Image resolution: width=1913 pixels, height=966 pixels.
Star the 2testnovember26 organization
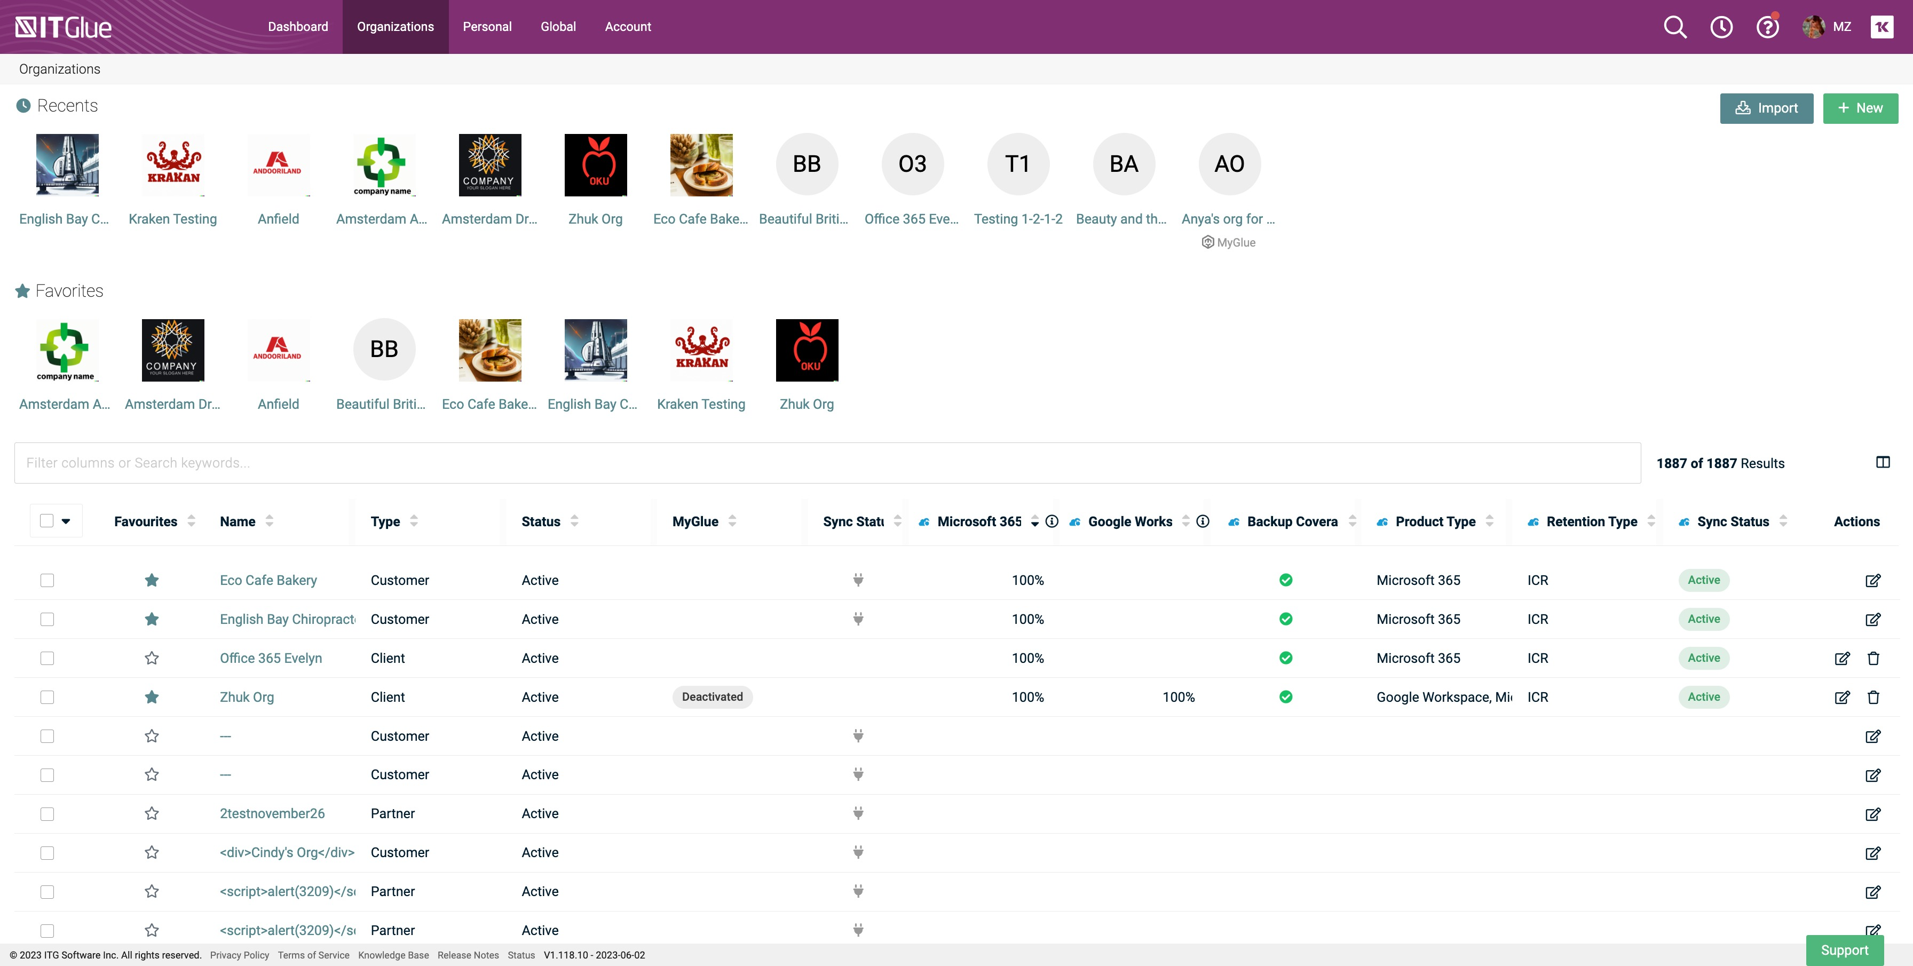point(152,813)
